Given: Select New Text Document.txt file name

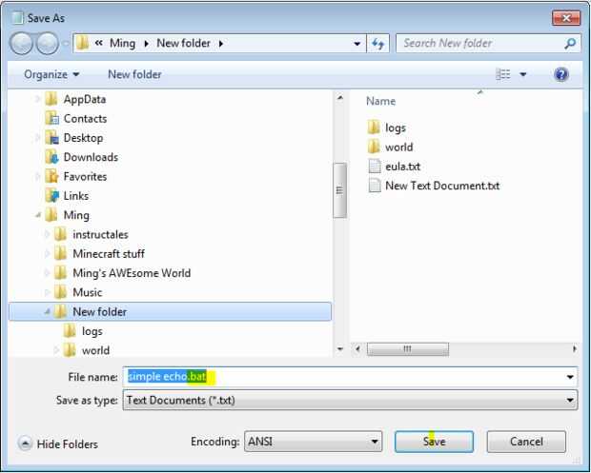Looking at the screenshot, I should [442, 186].
